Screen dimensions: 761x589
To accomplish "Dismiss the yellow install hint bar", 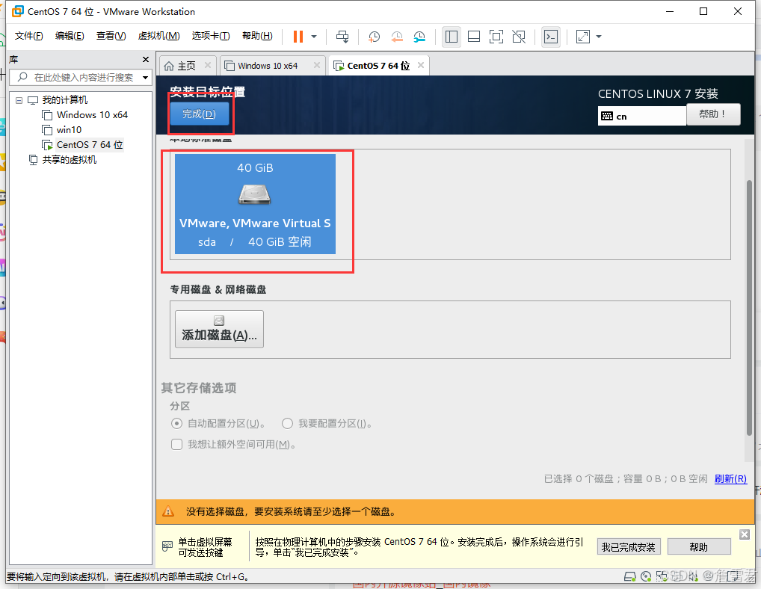I will pyautogui.click(x=745, y=534).
